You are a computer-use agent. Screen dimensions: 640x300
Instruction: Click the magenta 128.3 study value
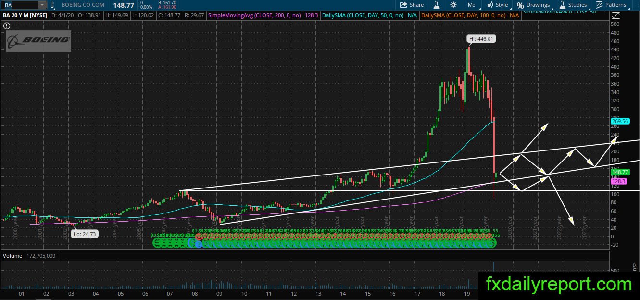coord(312,15)
